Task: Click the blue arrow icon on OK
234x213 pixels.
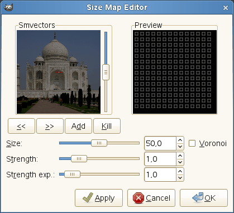Action: [198, 197]
